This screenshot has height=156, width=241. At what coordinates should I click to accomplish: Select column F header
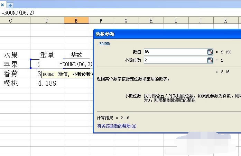[101, 20]
